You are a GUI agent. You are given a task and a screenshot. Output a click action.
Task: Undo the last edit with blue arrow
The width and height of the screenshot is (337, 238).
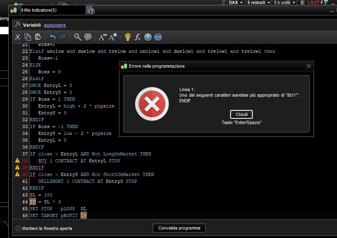point(53,37)
